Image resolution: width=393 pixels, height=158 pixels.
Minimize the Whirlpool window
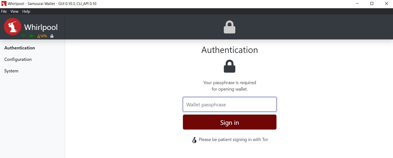coord(357,4)
